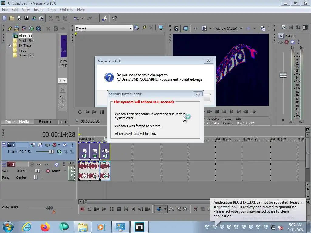Click the Save As toolbar icon
Image resolution: width=311 pixels, height=233 pixels.
(x=26, y=18)
